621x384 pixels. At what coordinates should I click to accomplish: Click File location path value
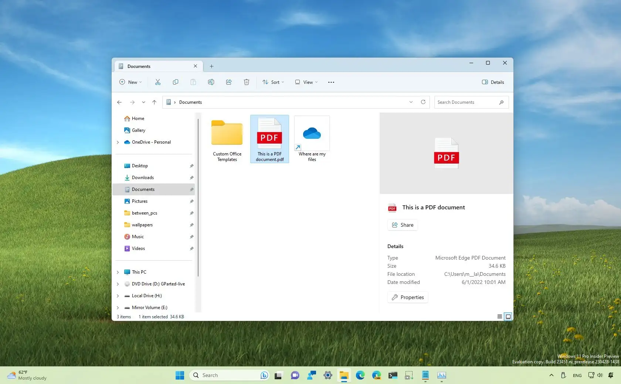[475, 274]
